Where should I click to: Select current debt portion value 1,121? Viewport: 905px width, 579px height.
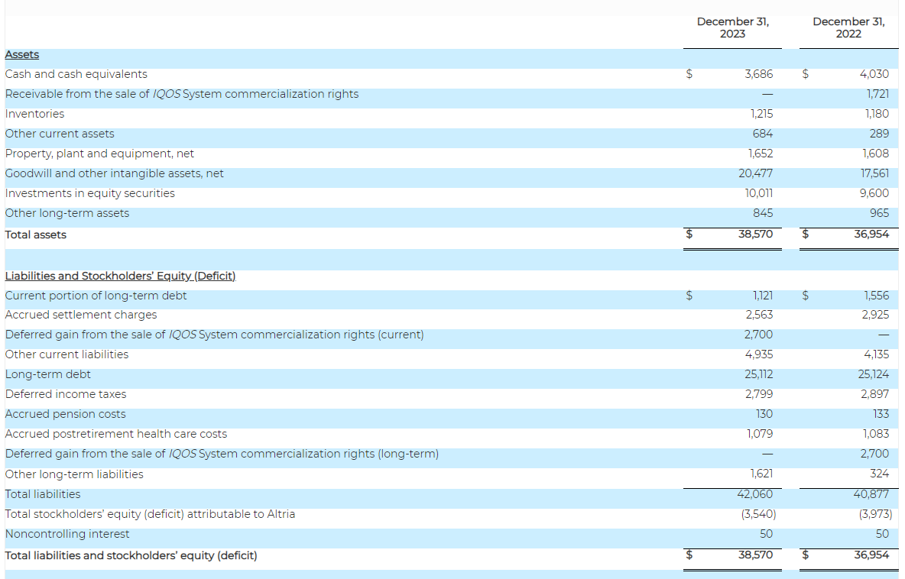(x=763, y=296)
